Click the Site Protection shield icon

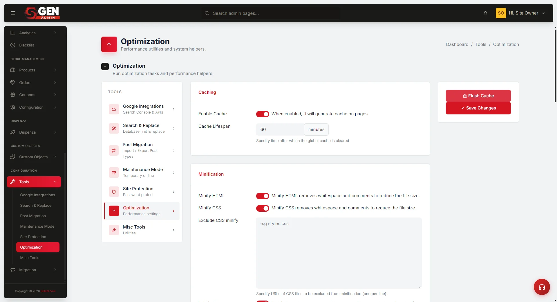pyautogui.click(x=114, y=192)
